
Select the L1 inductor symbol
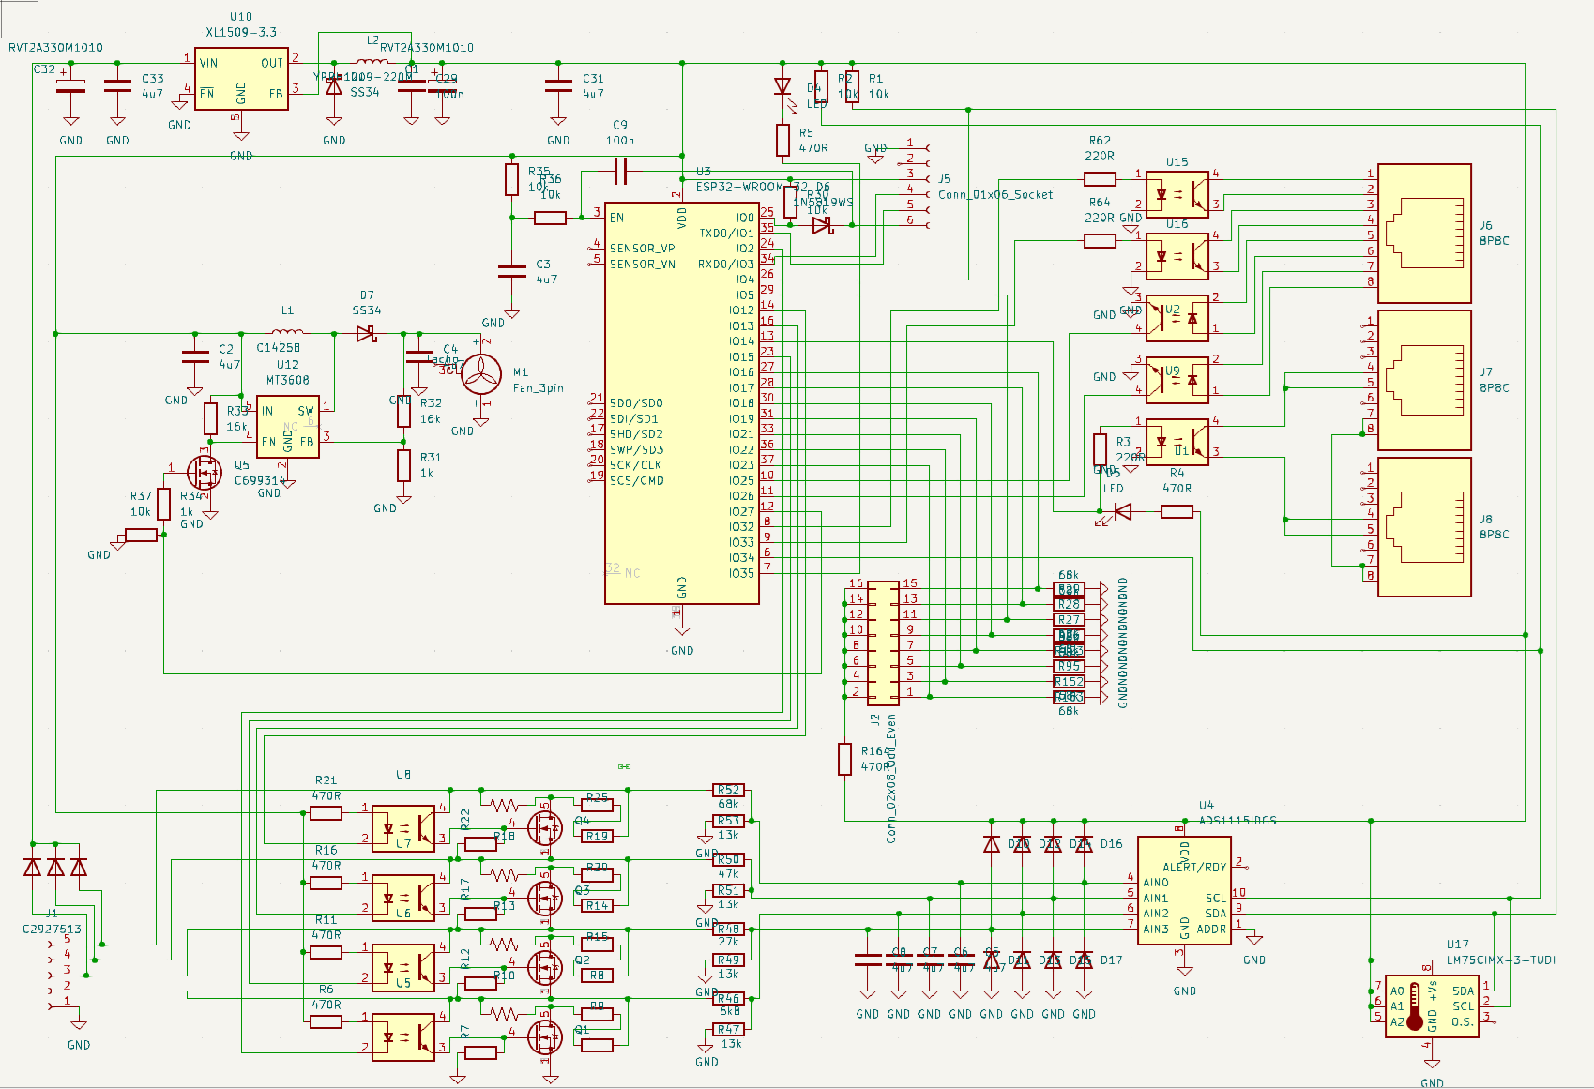(287, 331)
